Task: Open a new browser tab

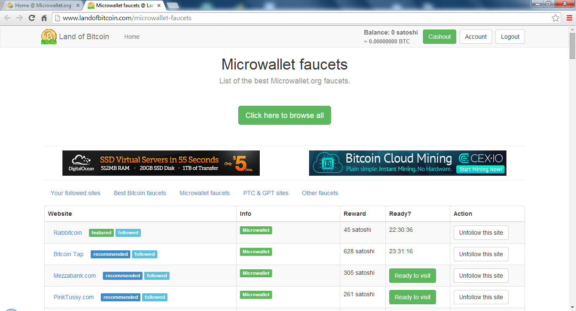Action: tap(173, 5)
